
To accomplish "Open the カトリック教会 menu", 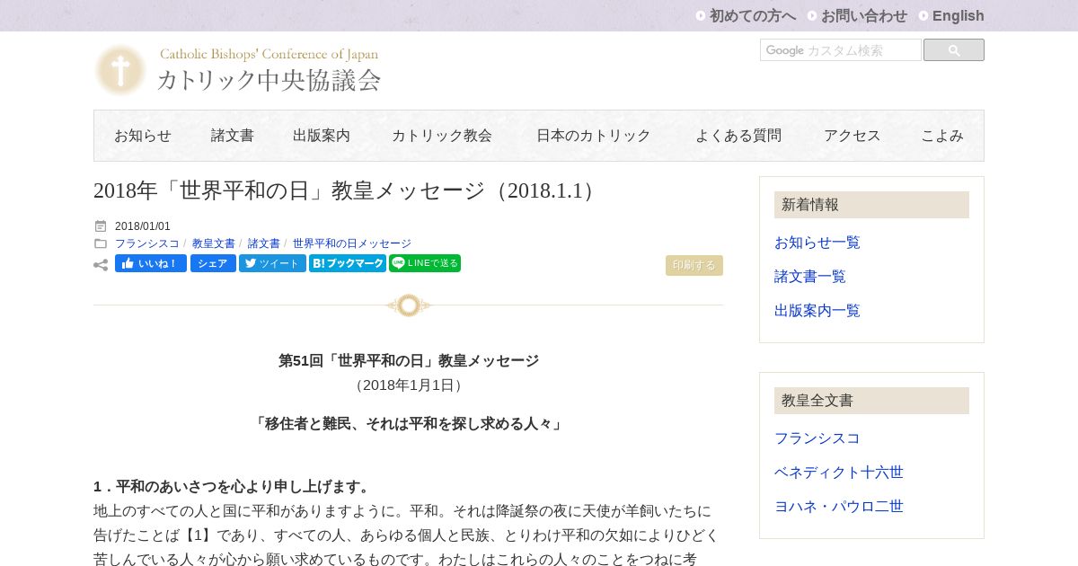I will (x=442, y=136).
